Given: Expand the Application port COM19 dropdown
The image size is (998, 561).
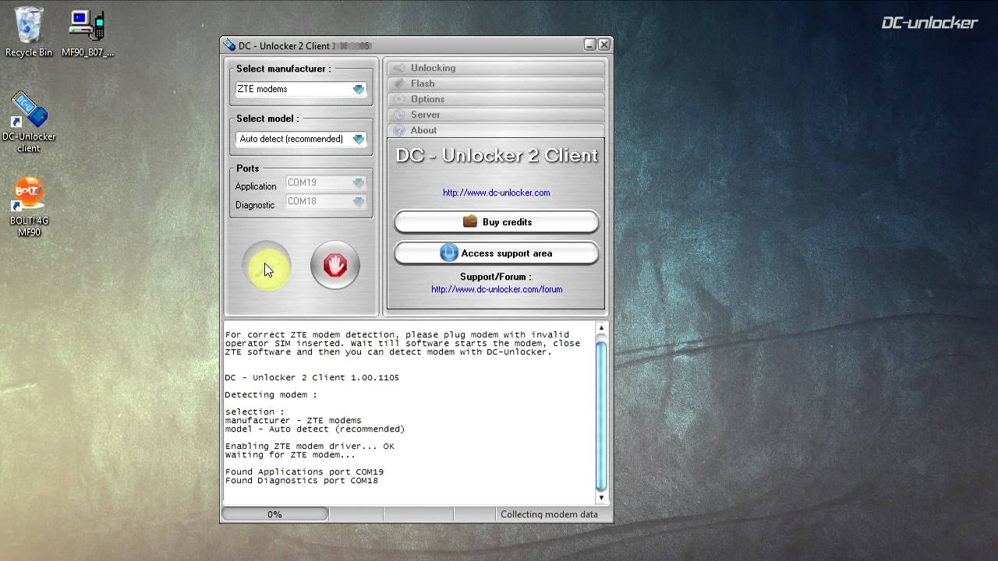Looking at the screenshot, I should (x=326, y=182).
